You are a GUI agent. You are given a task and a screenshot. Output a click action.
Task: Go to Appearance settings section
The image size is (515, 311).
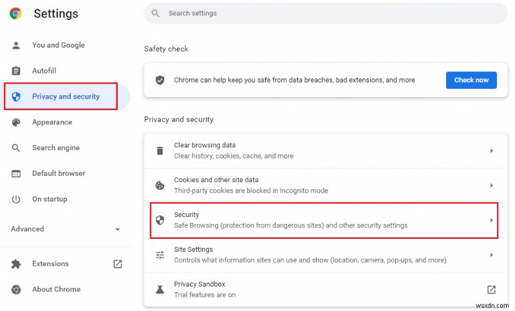tap(51, 122)
